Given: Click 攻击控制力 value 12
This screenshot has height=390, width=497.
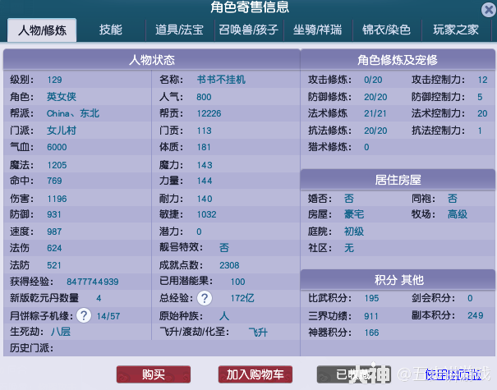Looking at the screenshot, I should click(482, 80).
